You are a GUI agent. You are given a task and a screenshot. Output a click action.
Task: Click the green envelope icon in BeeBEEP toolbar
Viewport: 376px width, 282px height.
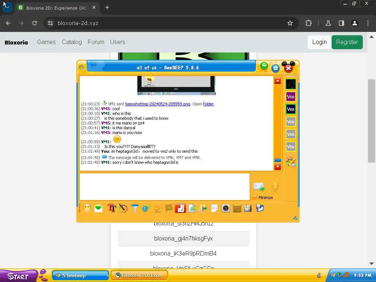point(98,208)
